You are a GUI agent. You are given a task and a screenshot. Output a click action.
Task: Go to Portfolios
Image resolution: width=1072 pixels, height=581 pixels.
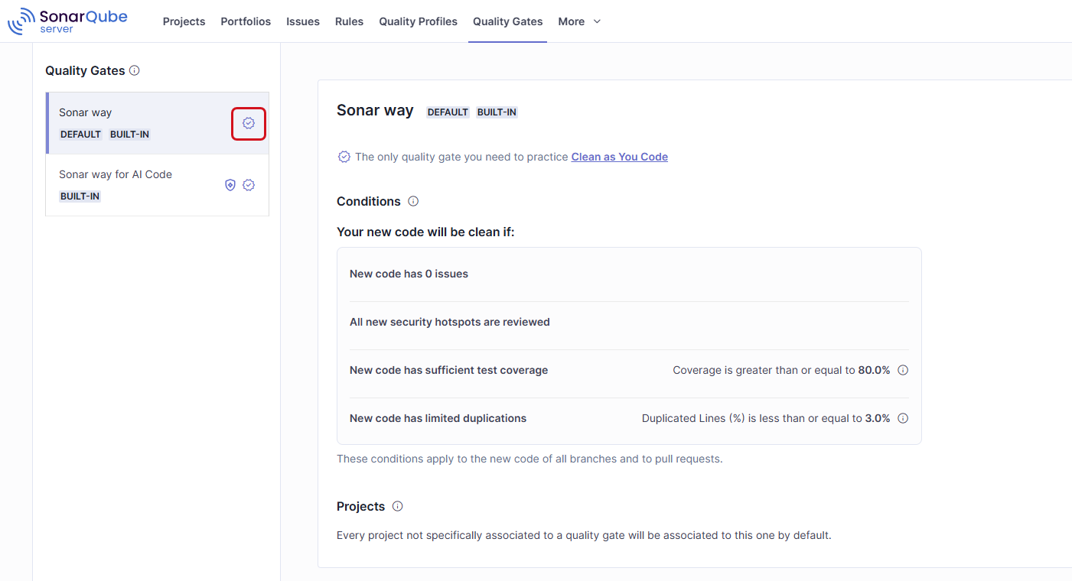coord(246,21)
